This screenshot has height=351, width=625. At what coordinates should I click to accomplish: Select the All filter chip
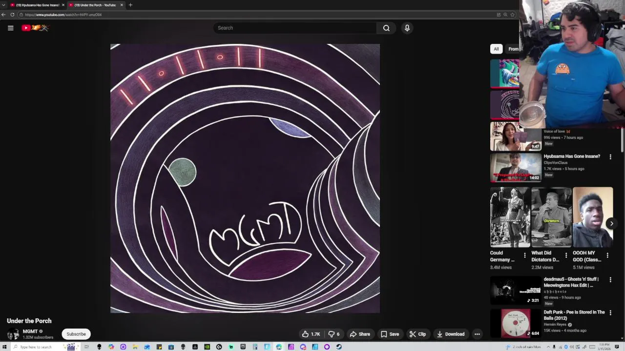pos(496,49)
